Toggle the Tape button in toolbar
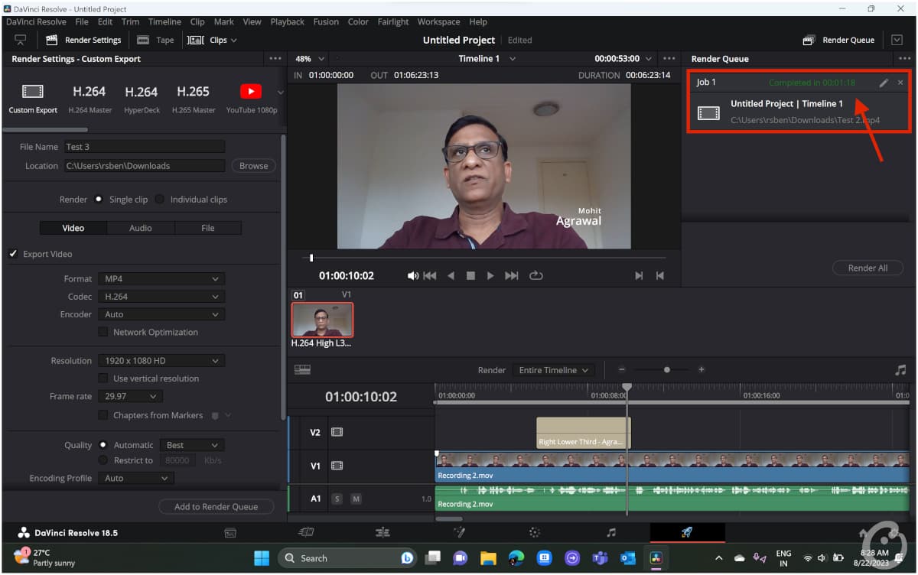918x575 pixels. point(155,40)
